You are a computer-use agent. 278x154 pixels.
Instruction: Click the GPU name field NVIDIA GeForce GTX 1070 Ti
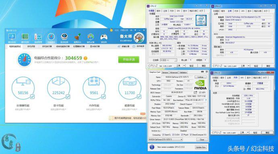tap(177, 77)
